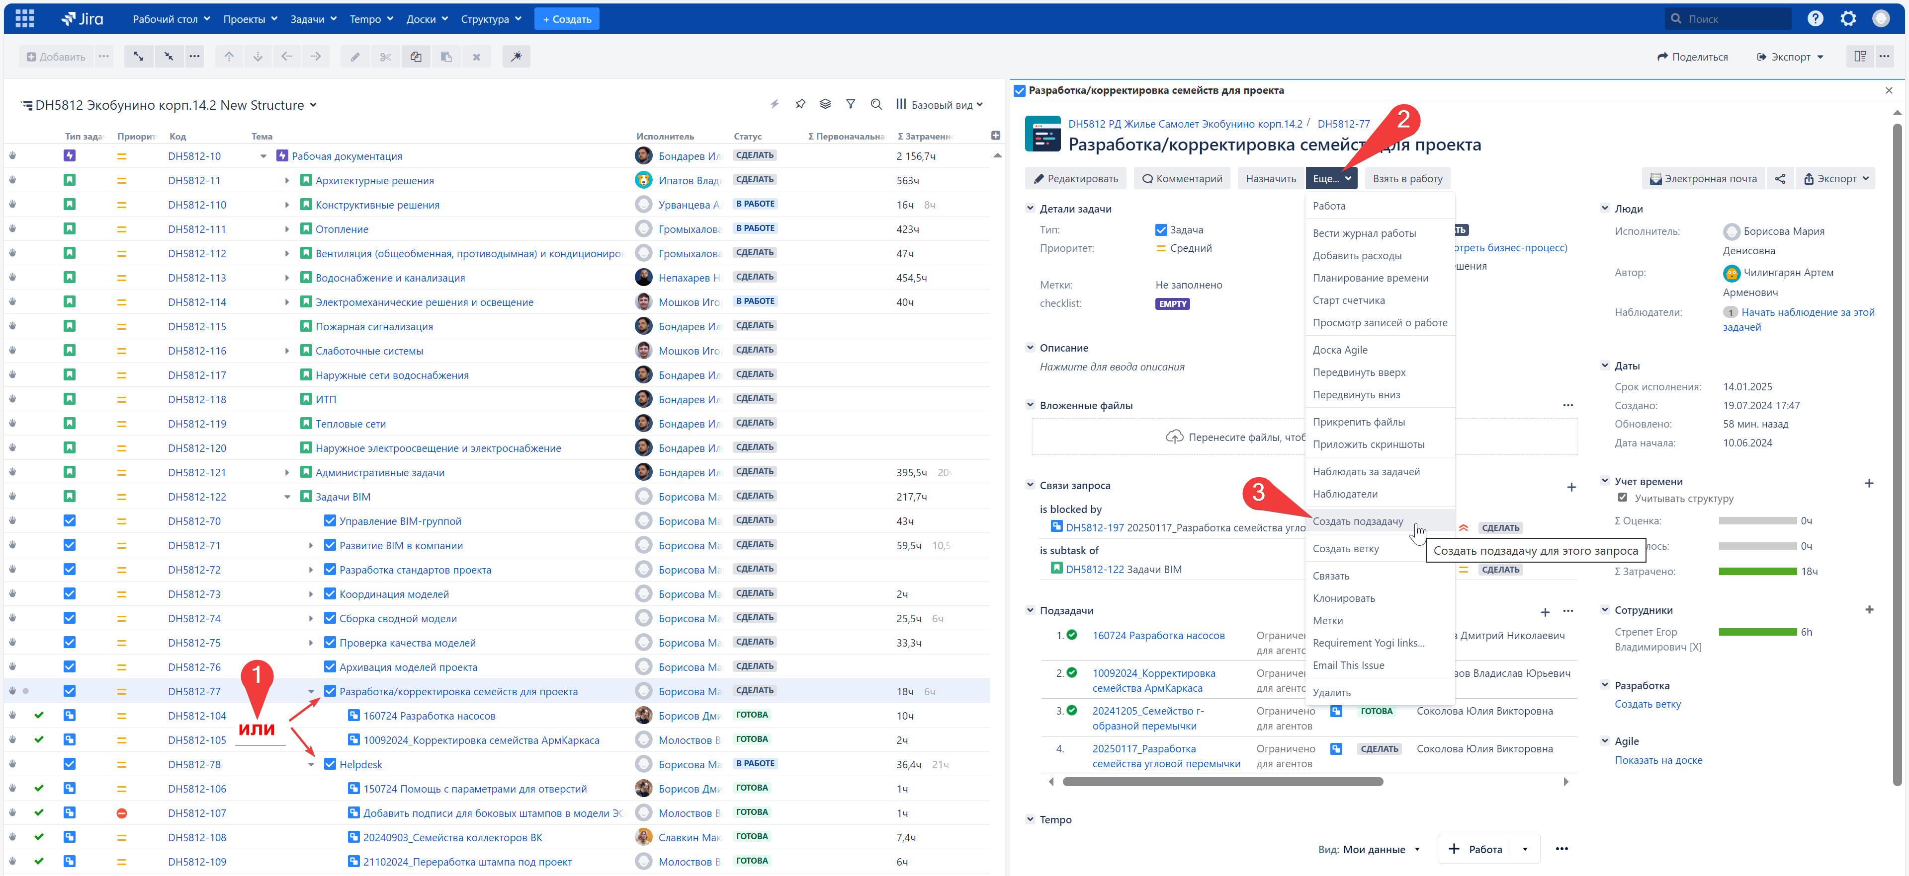Open the automation magic wand tool
The width and height of the screenshot is (1909, 876).
516,56
